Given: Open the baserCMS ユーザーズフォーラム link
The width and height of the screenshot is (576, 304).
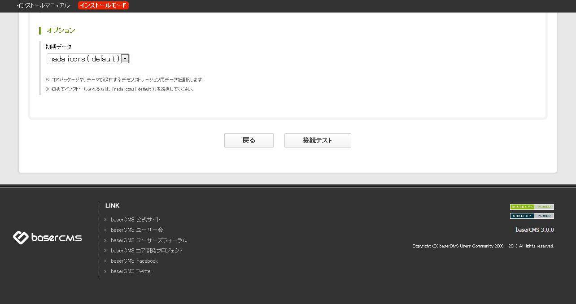Looking at the screenshot, I should [149, 240].
